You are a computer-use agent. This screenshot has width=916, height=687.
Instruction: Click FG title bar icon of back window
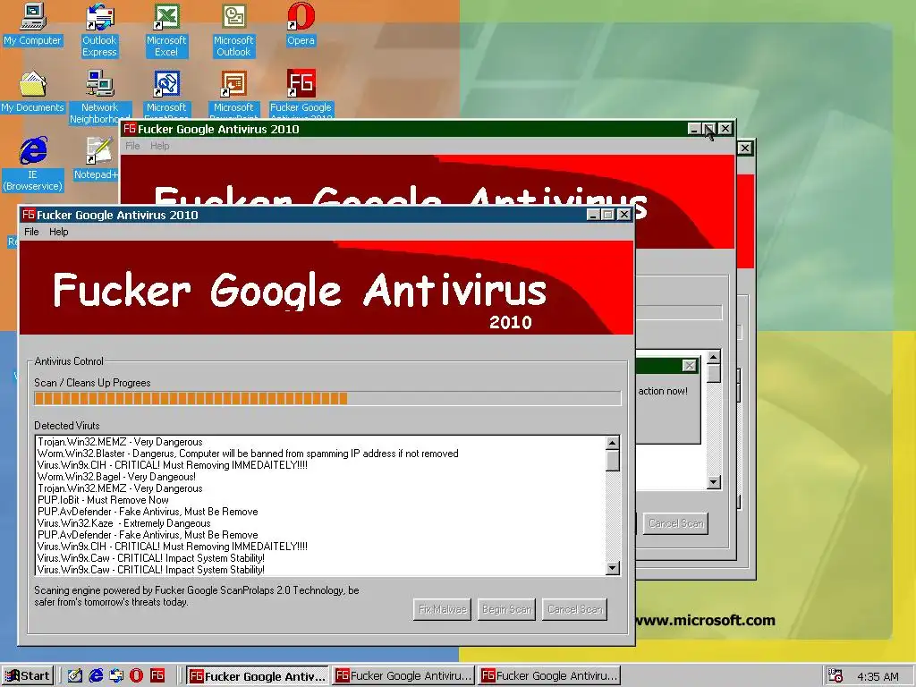pos(130,129)
